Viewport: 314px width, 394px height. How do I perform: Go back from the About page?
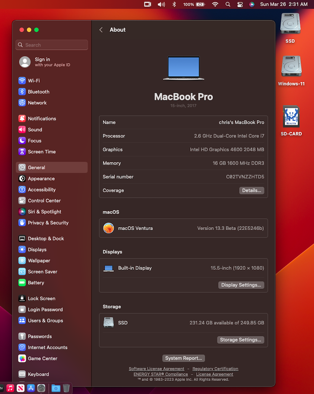(x=101, y=30)
